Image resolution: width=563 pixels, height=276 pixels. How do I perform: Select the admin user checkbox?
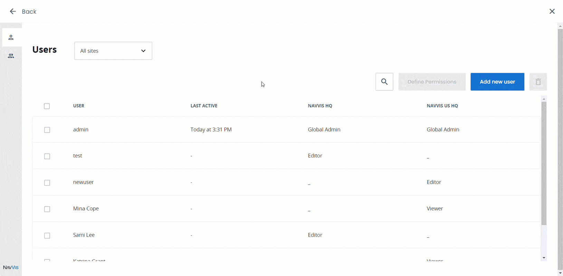(47, 130)
